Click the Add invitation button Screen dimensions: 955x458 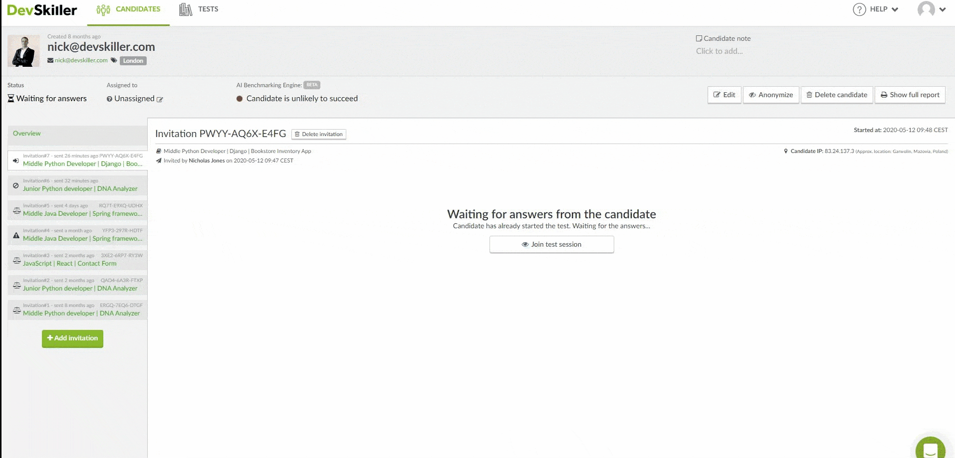click(x=72, y=338)
